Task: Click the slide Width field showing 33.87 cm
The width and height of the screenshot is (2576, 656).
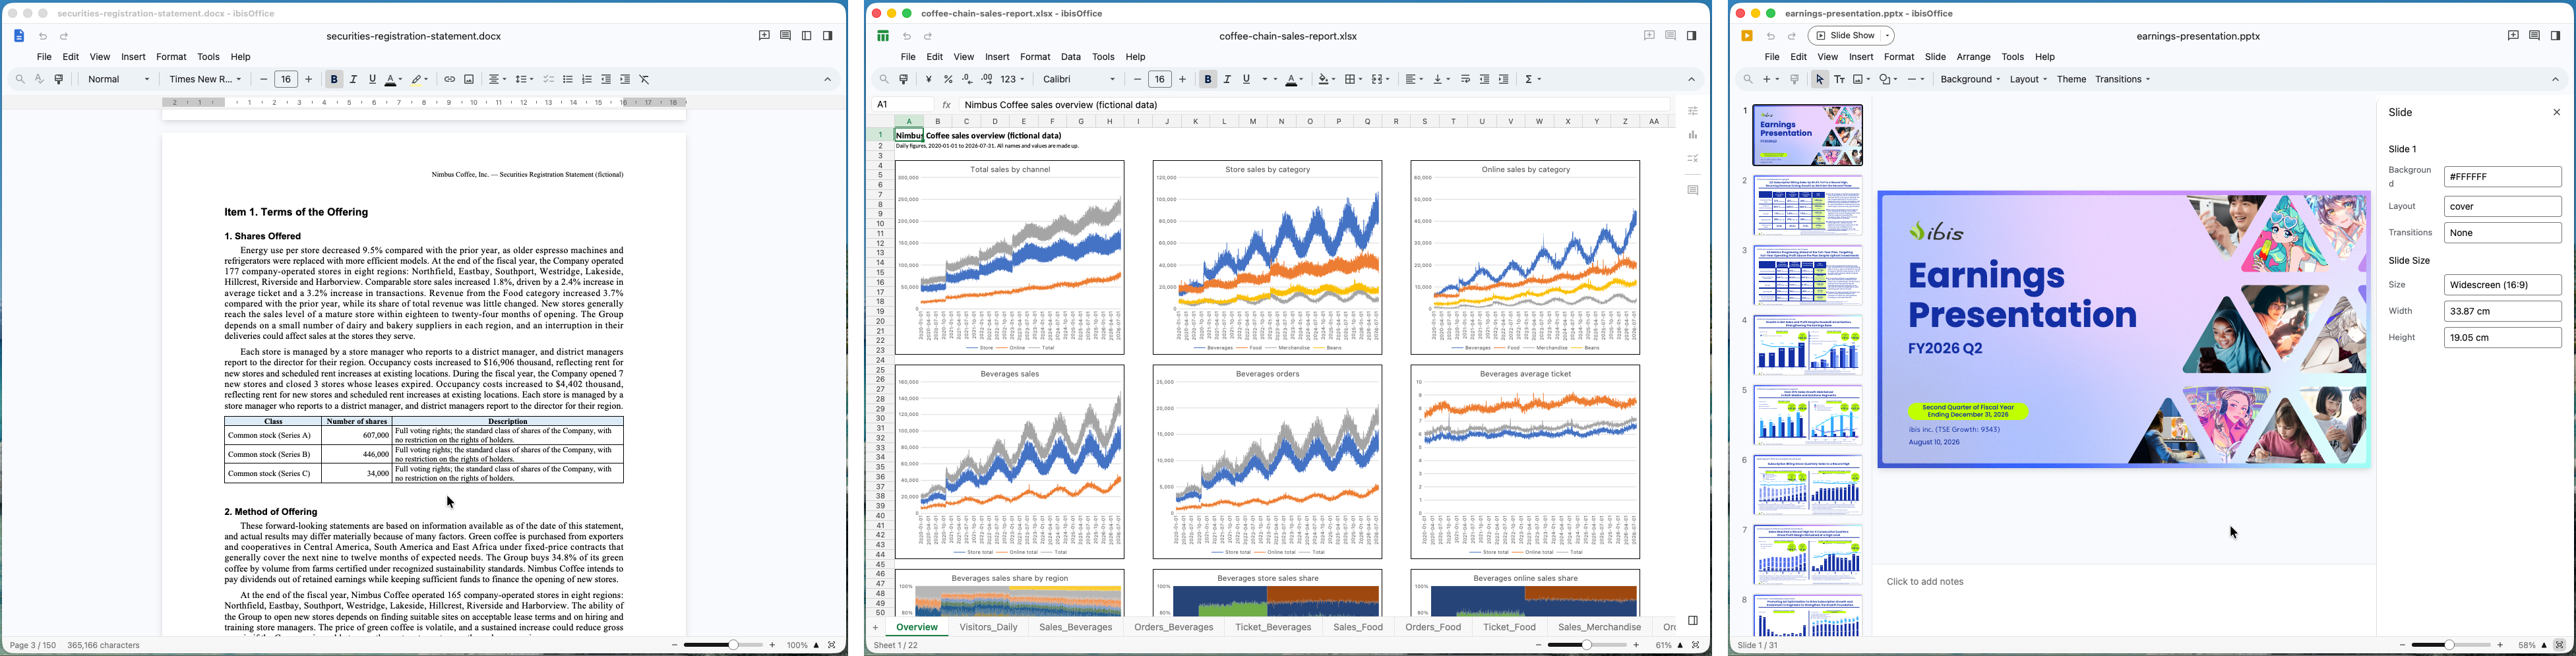Action: 2502,312
